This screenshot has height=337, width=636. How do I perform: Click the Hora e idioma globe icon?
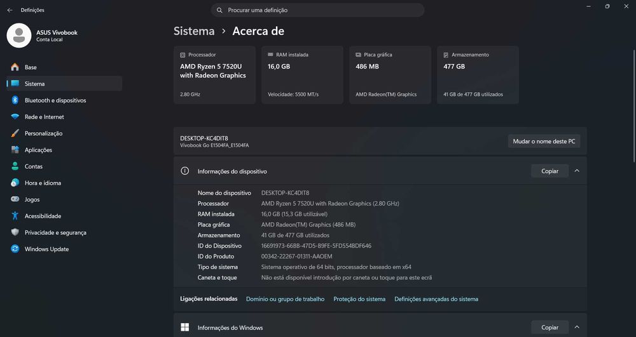tap(15, 183)
